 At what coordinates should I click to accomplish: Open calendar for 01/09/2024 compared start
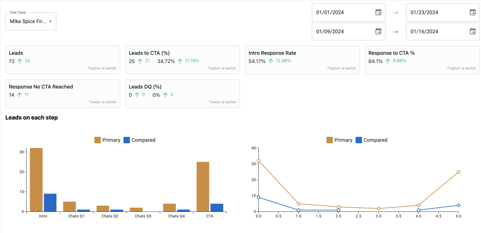[378, 31]
